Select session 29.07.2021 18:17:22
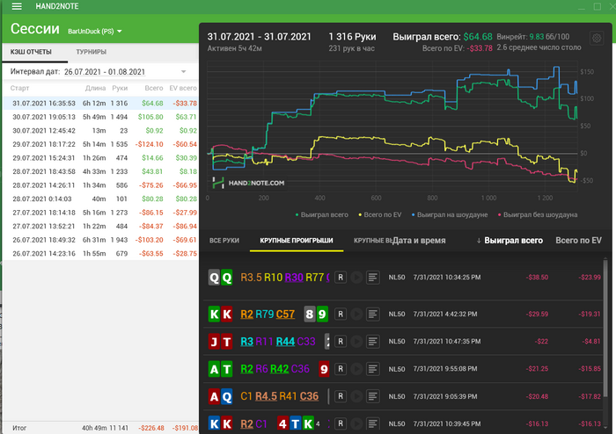This screenshot has height=434, width=616. [100, 144]
